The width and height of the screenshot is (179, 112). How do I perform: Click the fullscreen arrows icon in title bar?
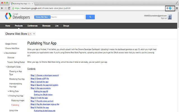[x=177, y=3]
